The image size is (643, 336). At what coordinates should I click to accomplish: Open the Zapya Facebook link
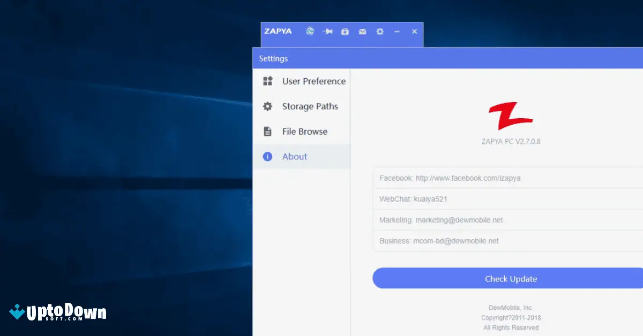tap(449, 178)
